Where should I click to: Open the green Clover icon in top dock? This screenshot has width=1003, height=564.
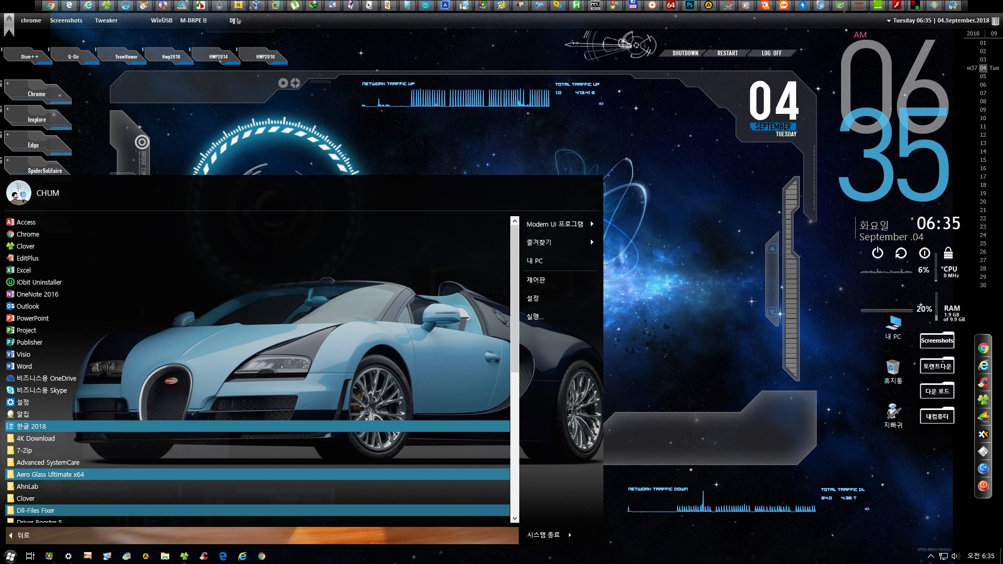(x=107, y=5)
